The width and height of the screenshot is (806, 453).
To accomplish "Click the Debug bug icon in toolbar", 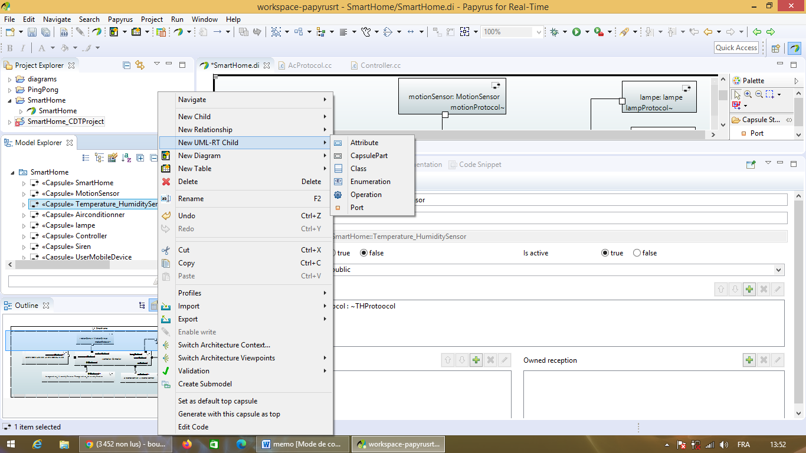I will pyautogui.click(x=554, y=32).
